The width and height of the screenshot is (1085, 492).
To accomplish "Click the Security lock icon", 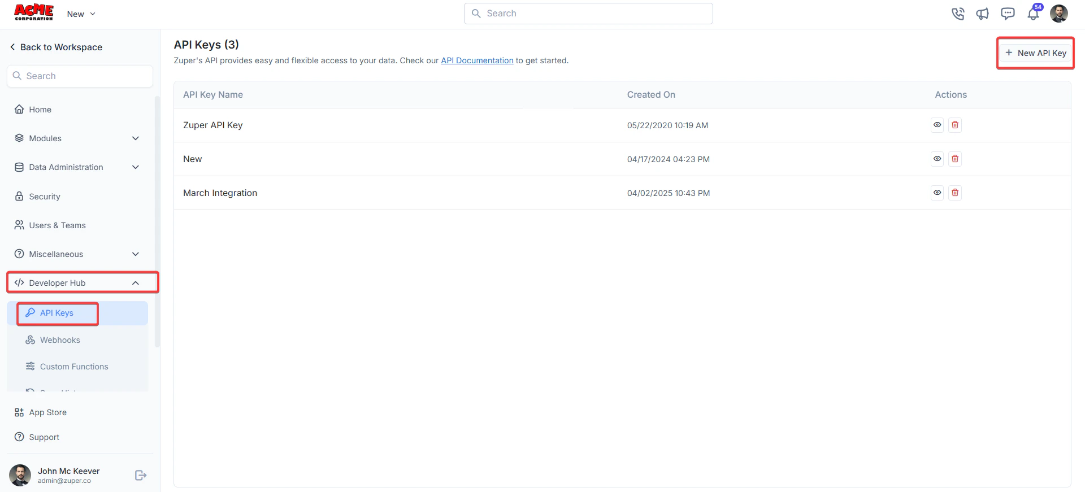I will coord(19,196).
